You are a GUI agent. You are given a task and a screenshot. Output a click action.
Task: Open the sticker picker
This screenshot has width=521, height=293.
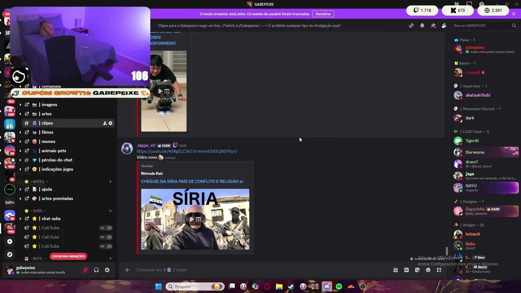click(x=417, y=270)
